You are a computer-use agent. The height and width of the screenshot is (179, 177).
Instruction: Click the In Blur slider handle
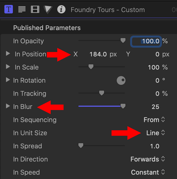[x=123, y=106]
